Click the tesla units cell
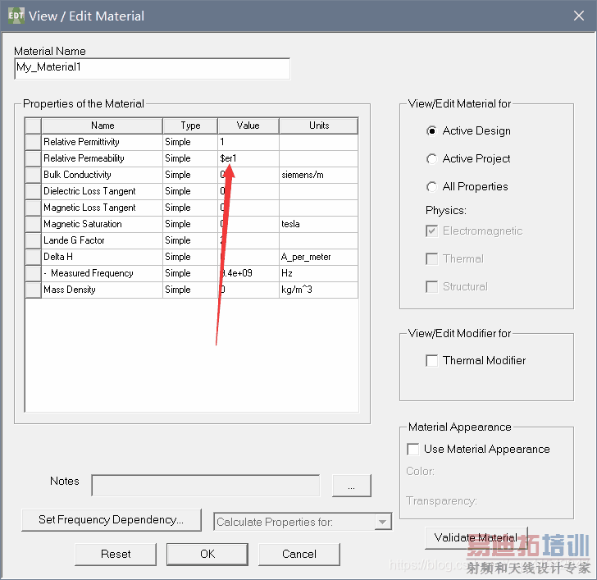This screenshot has height=580, width=597. [319, 224]
